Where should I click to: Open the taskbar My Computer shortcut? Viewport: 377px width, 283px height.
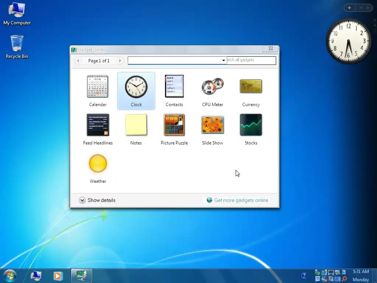coord(36,276)
